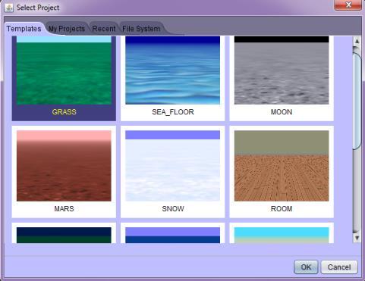Go to the File System tab
365x281 pixels.
(x=141, y=29)
